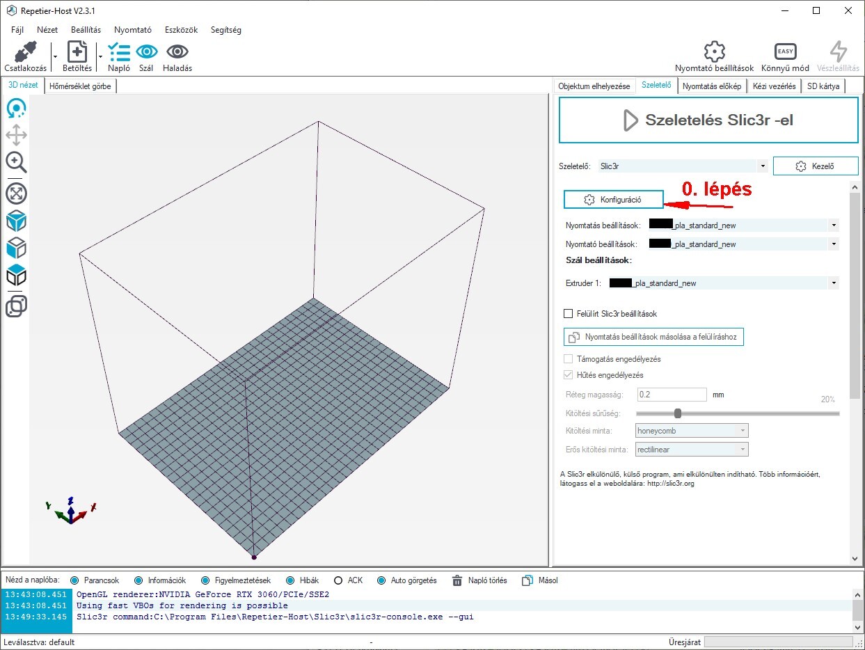Open the Nézet menu
The image size is (865, 650).
(x=47, y=30)
